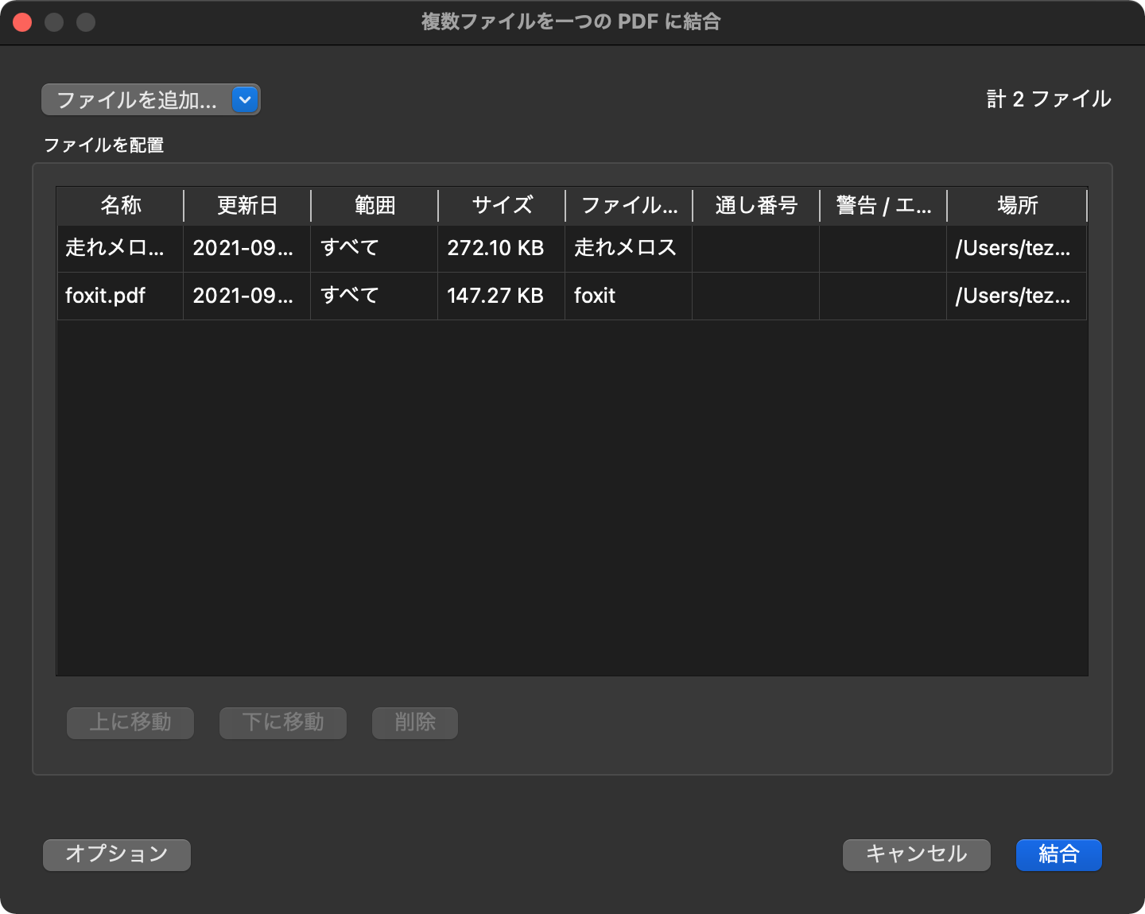The image size is (1145, 914).
Task: Click the 警告 / エ... column header
Action: (883, 205)
